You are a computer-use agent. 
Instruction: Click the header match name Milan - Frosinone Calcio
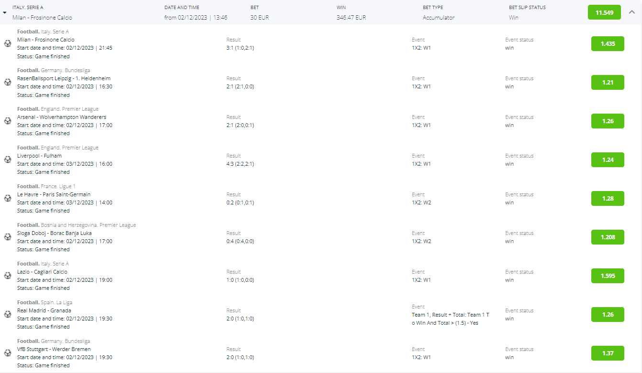[43, 18]
